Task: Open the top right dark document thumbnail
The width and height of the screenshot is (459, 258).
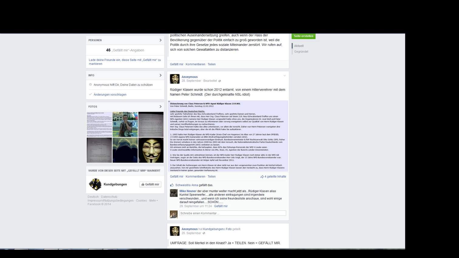Action: pos(151,124)
